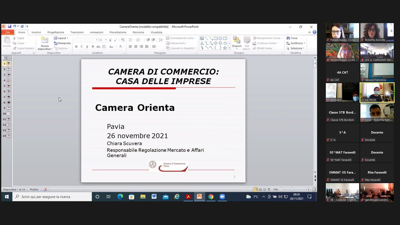Open the Riempimento forma fill dropdown
Image resolution: width=400 pixels, height=225 pixels.
(267, 38)
